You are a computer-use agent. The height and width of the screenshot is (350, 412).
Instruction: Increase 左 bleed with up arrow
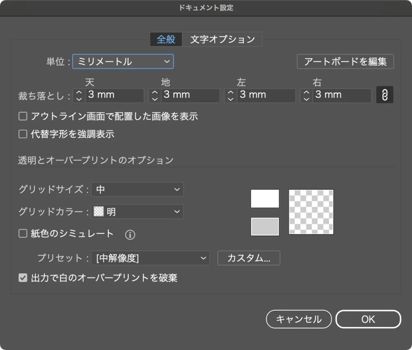[231, 92]
